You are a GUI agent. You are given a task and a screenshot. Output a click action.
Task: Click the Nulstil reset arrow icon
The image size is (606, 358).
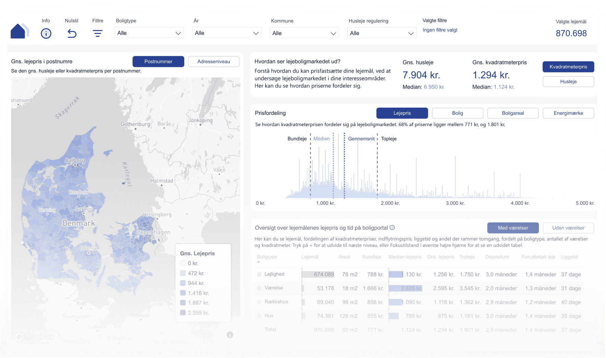tap(72, 33)
